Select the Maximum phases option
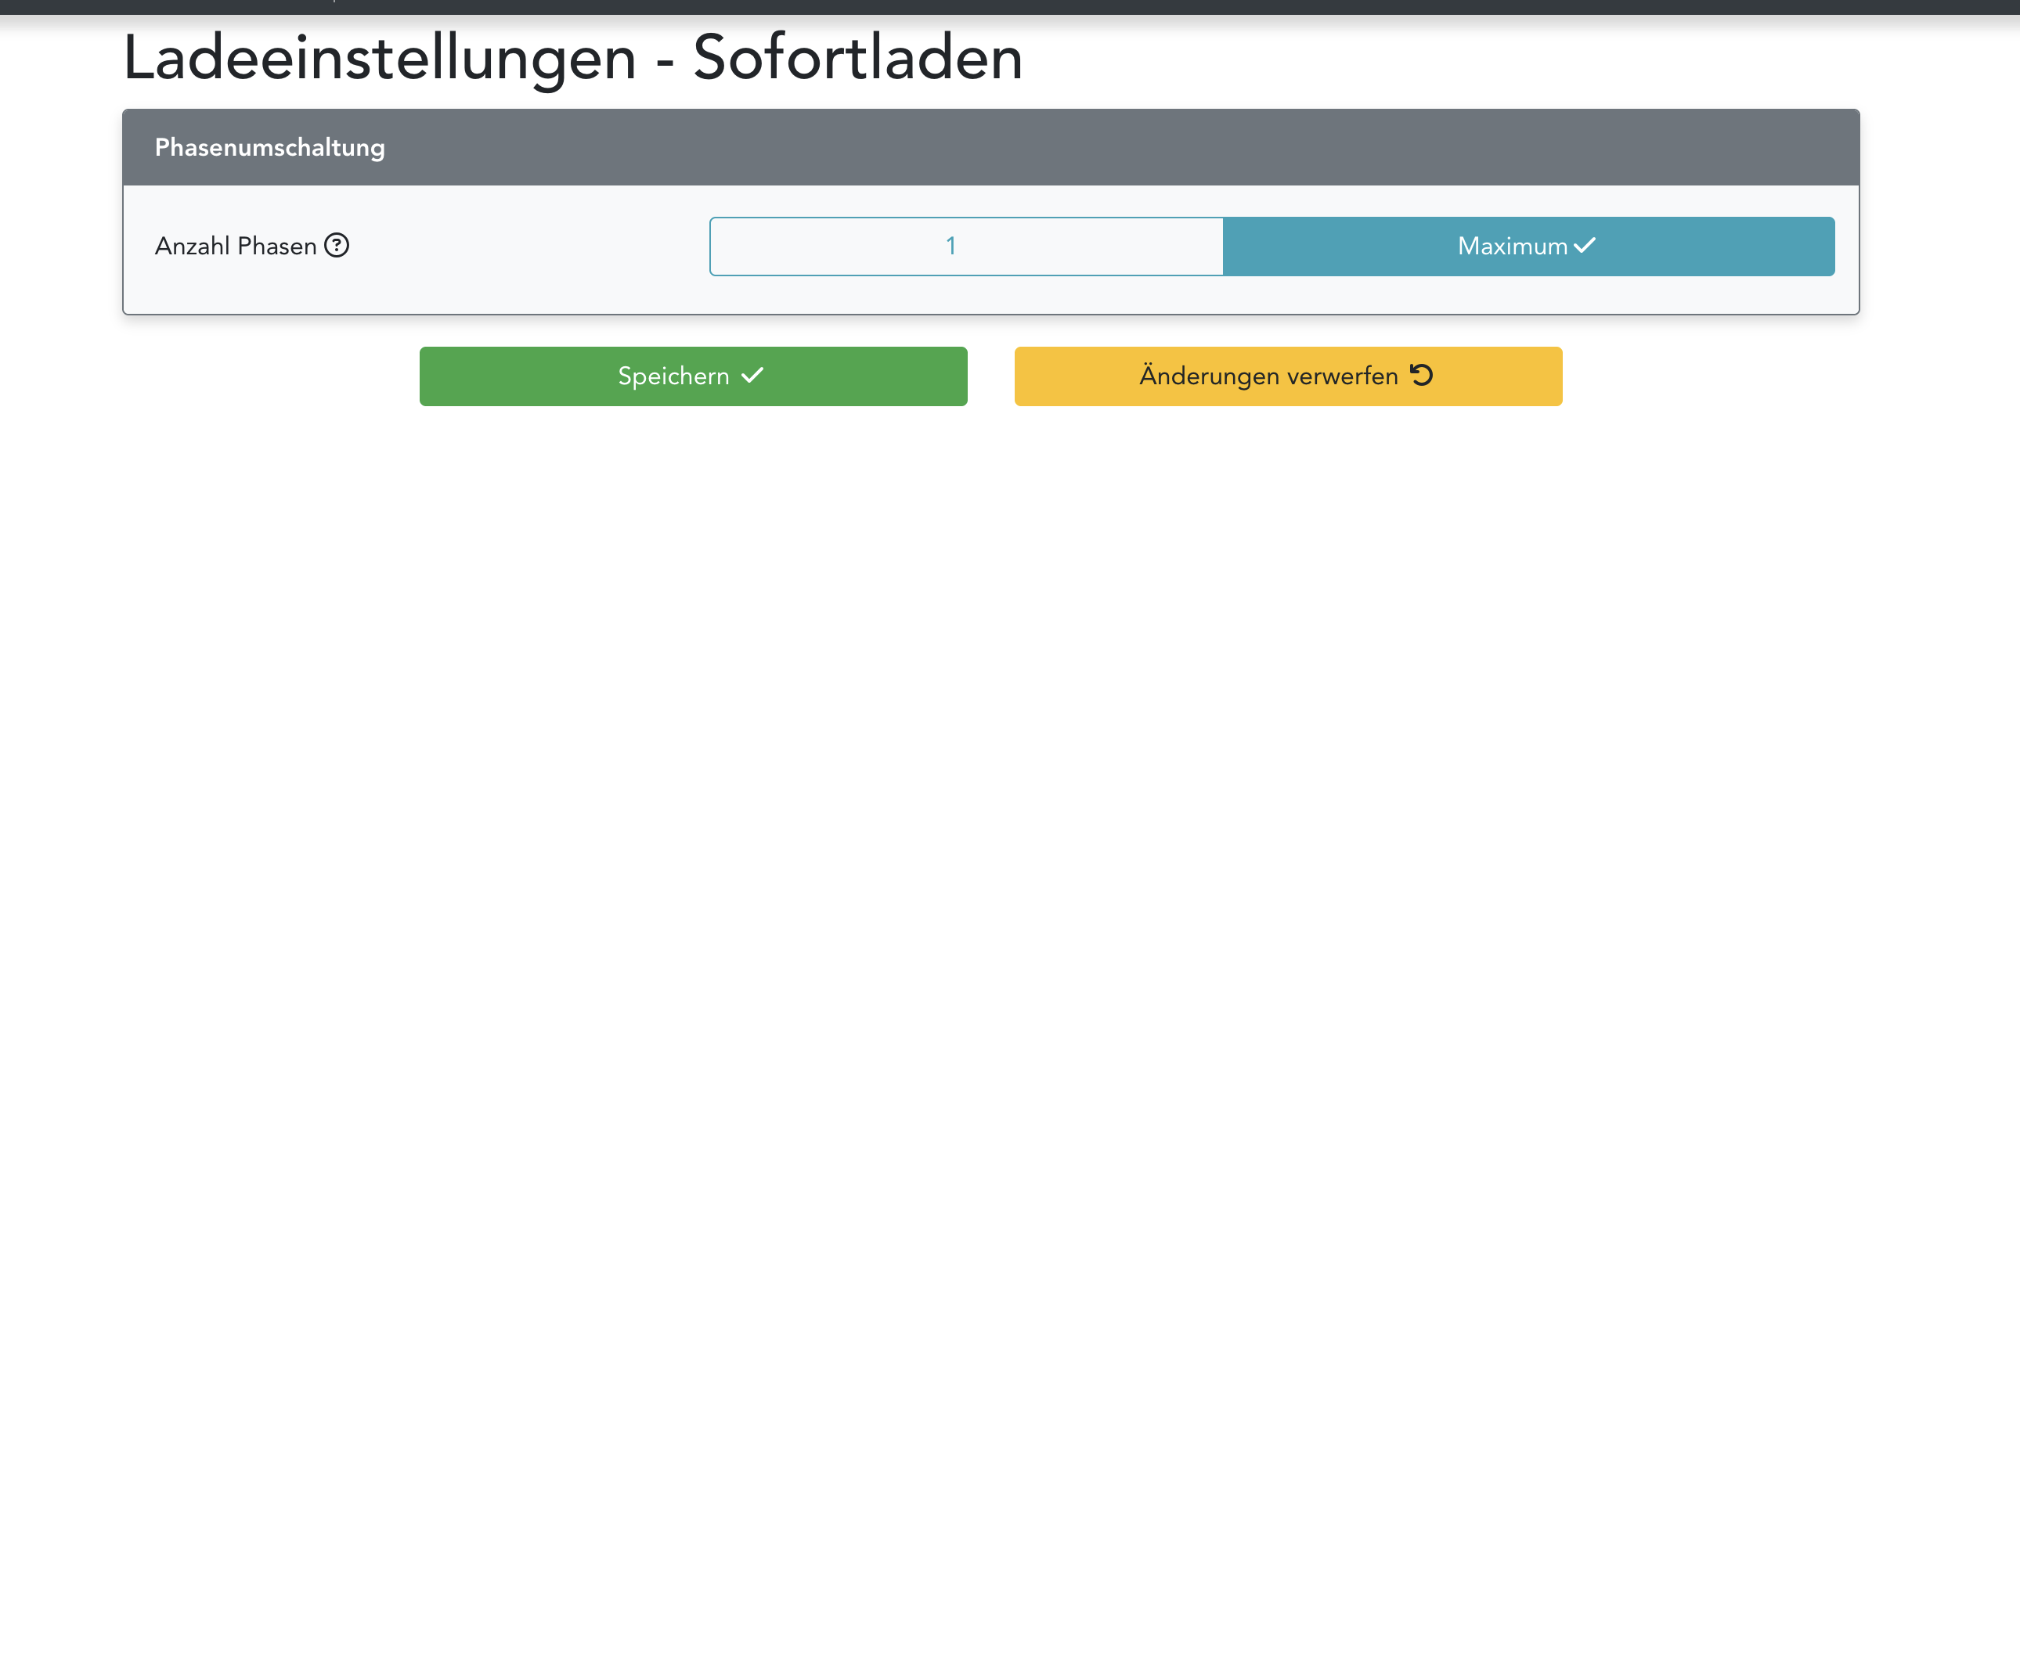Viewport: 2020px width, 1656px height. pos(1528,246)
